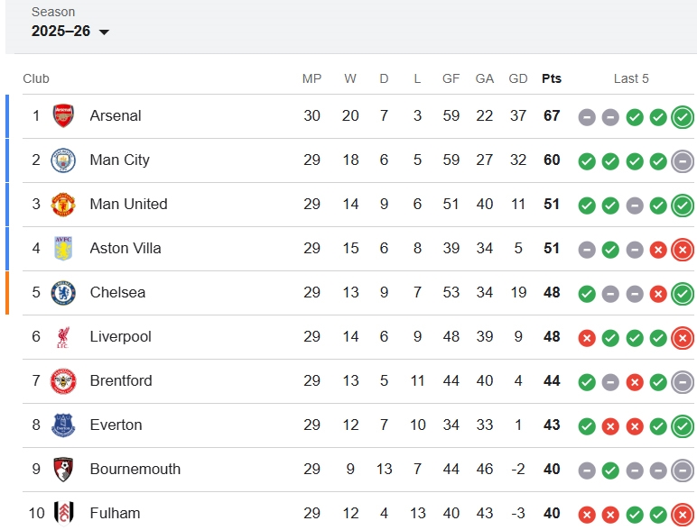Click the Brentford club crest icon
The height and width of the screenshot is (530, 697).
pos(63,380)
